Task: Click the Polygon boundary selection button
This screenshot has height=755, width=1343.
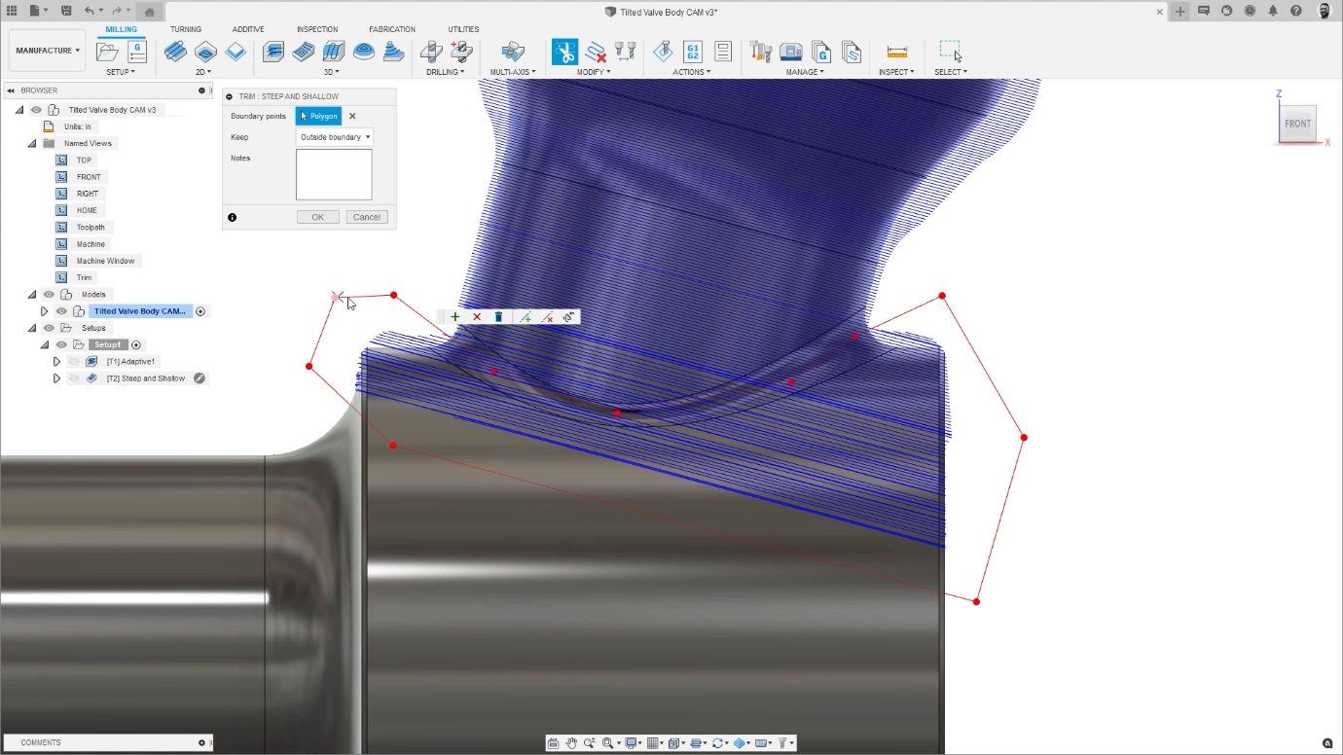Action: pyautogui.click(x=318, y=116)
